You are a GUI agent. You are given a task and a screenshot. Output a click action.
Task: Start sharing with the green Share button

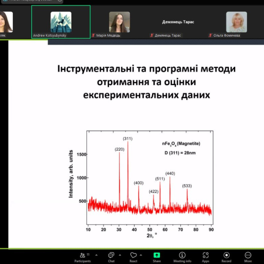coord(156,257)
